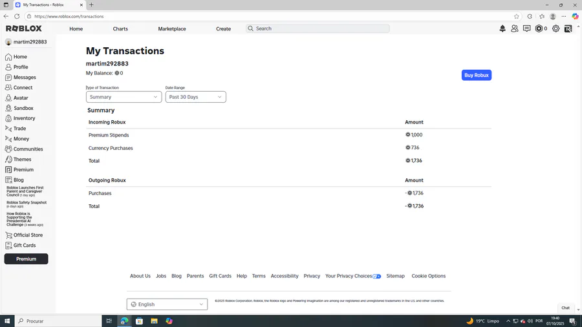Open Your Privacy Choices footer link
Viewport: 582px width, 327px height.
(353, 276)
